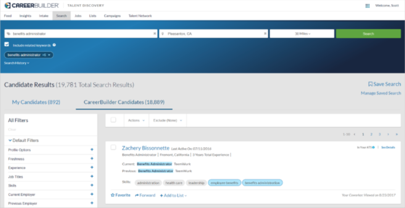The image size is (405, 208).
Task: Click the administration skill tag
Action: (x=148, y=183)
